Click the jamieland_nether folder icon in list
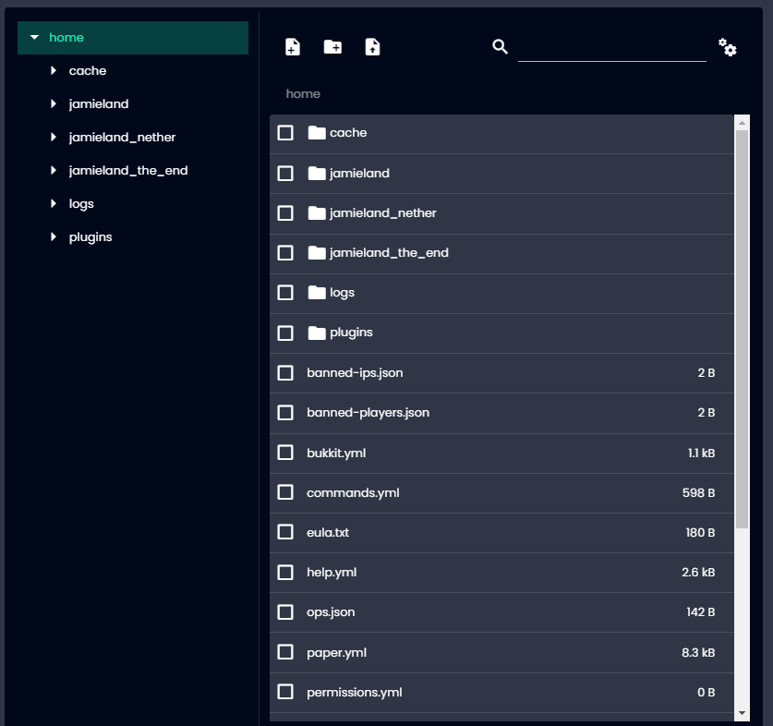Viewport: 773px width, 726px height. point(317,213)
